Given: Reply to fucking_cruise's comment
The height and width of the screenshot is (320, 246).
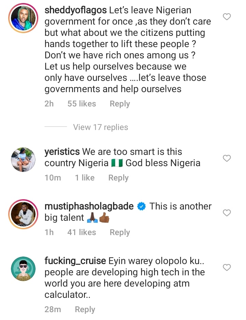Looking at the screenshot, I should point(85,309).
